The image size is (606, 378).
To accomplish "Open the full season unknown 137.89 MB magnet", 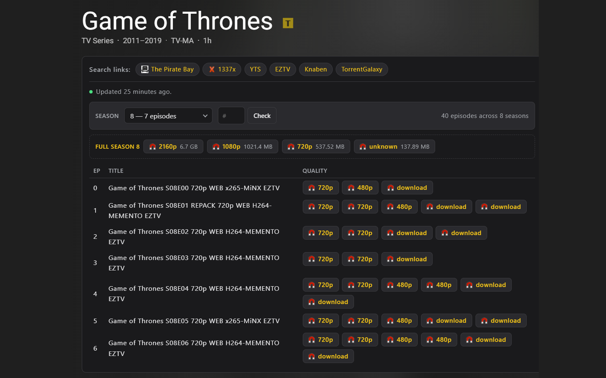I will coord(394,146).
